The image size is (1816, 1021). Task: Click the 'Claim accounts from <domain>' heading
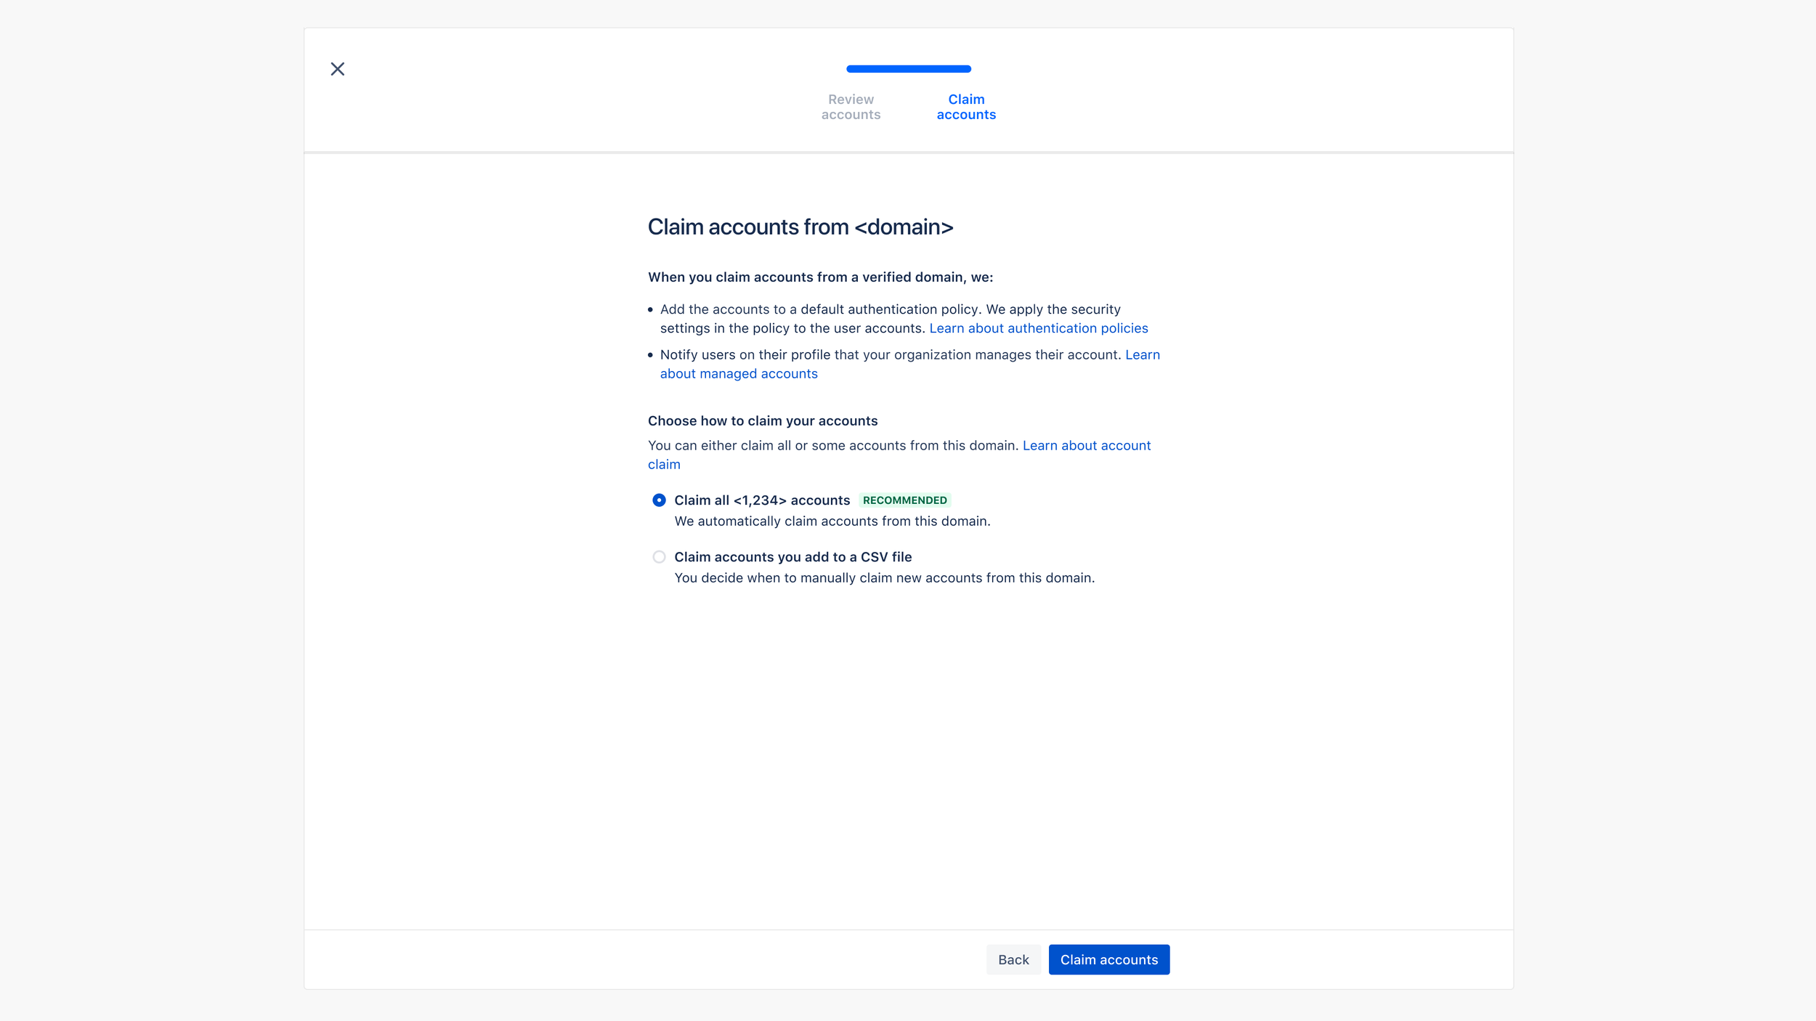tap(800, 227)
